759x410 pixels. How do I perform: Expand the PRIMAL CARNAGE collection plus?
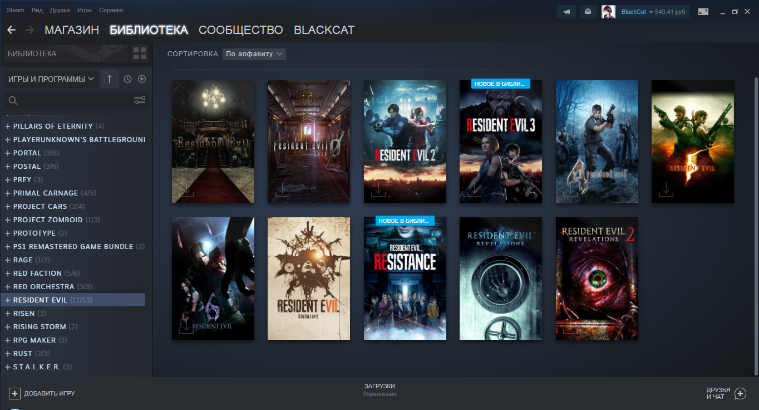coord(8,193)
